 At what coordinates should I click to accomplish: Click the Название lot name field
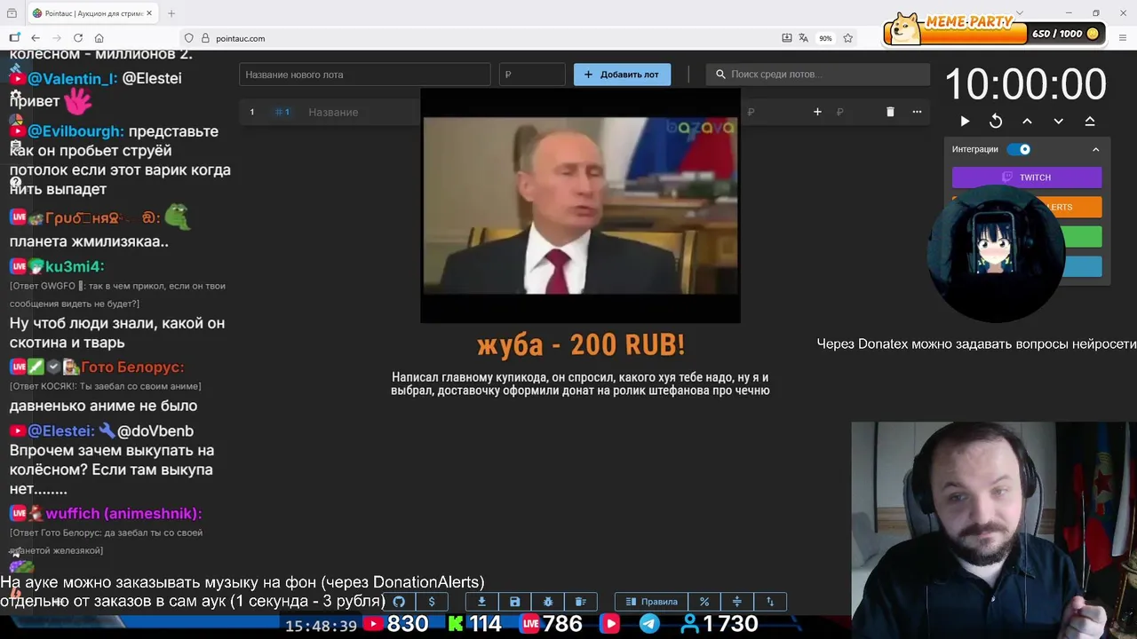(333, 112)
